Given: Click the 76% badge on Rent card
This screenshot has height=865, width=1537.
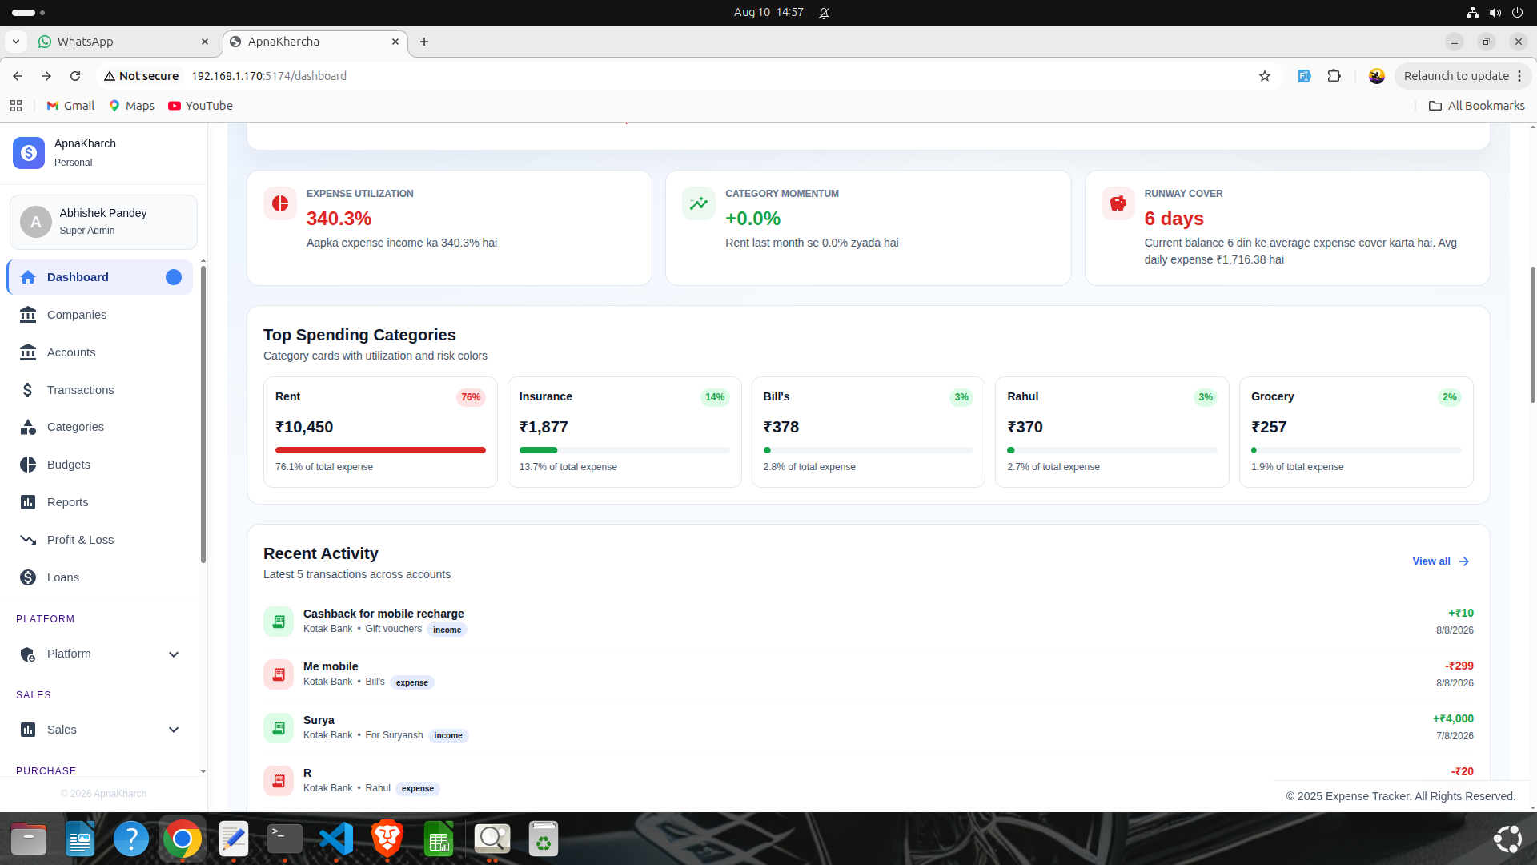Looking at the screenshot, I should click(471, 397).
